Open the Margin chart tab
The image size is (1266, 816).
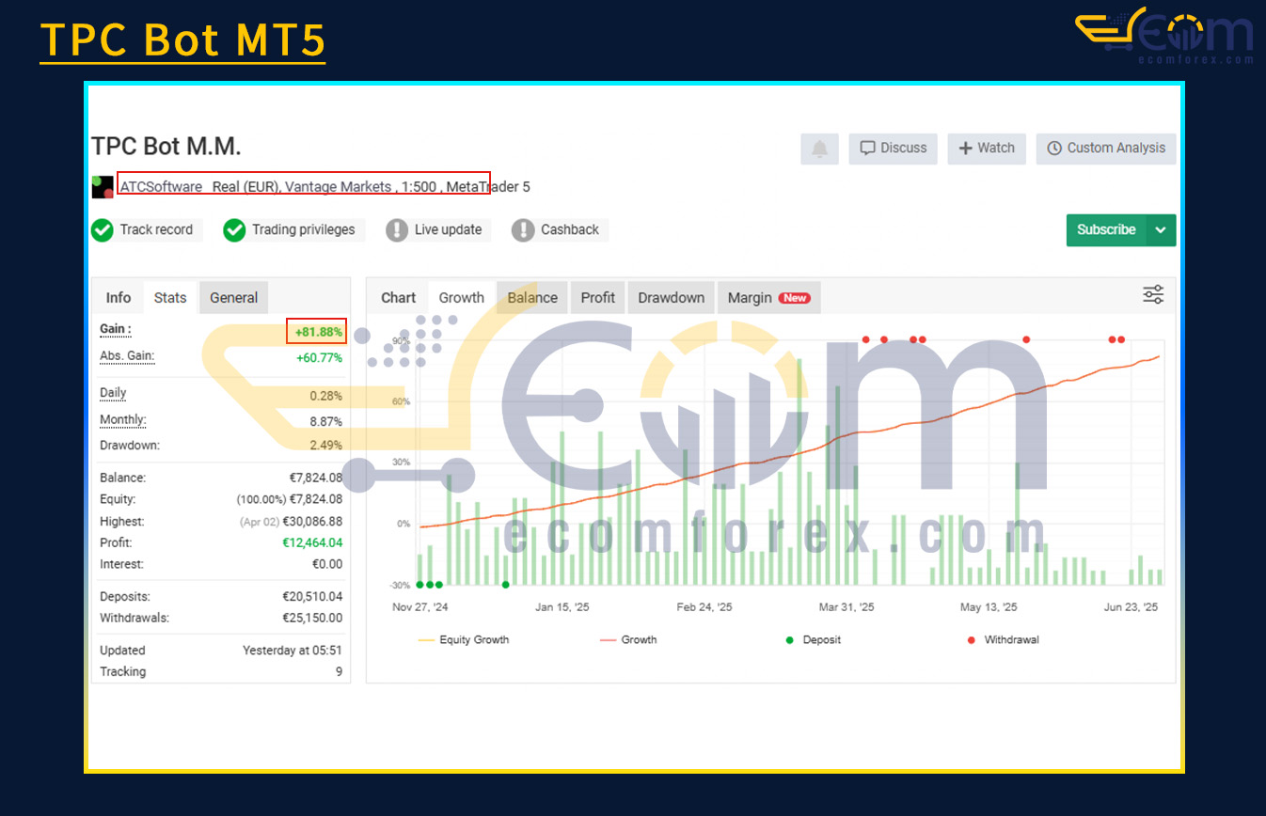[x=768, y=298]
